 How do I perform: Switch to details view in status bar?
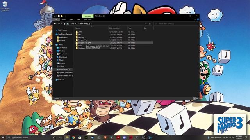pos(194,98)
